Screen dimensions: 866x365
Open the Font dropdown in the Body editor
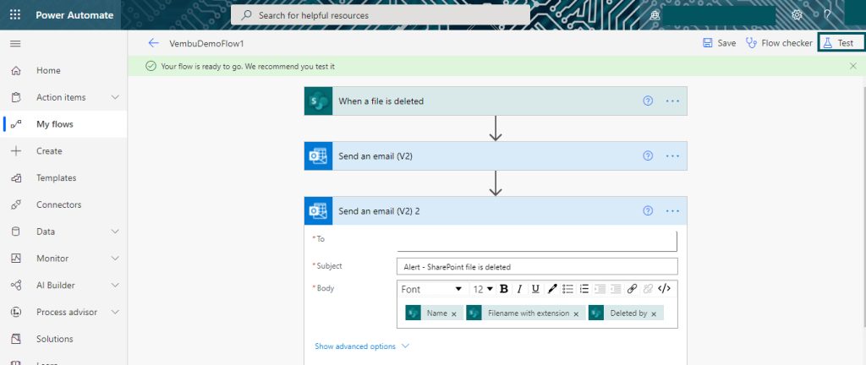[431, 290]
